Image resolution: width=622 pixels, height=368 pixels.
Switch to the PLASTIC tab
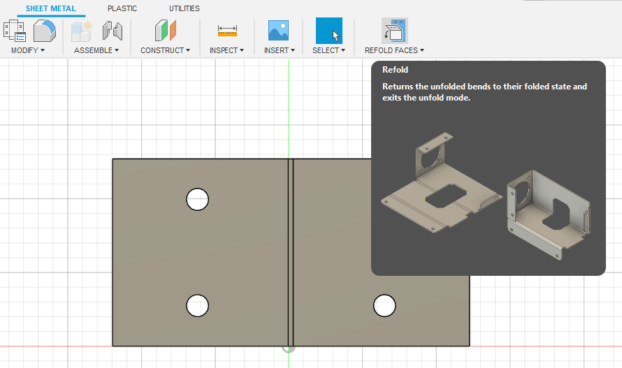tap(122, 8)
